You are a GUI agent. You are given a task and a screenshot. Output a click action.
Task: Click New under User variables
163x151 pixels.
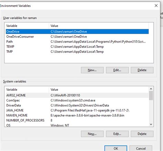point(92,70)
